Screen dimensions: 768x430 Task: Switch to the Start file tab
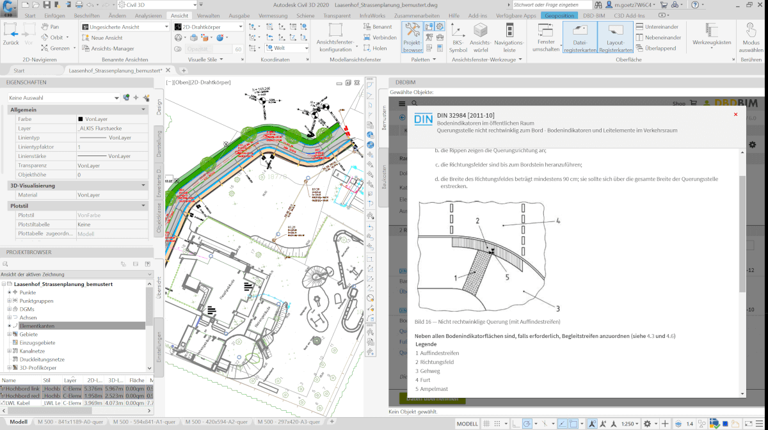[19, 70]
